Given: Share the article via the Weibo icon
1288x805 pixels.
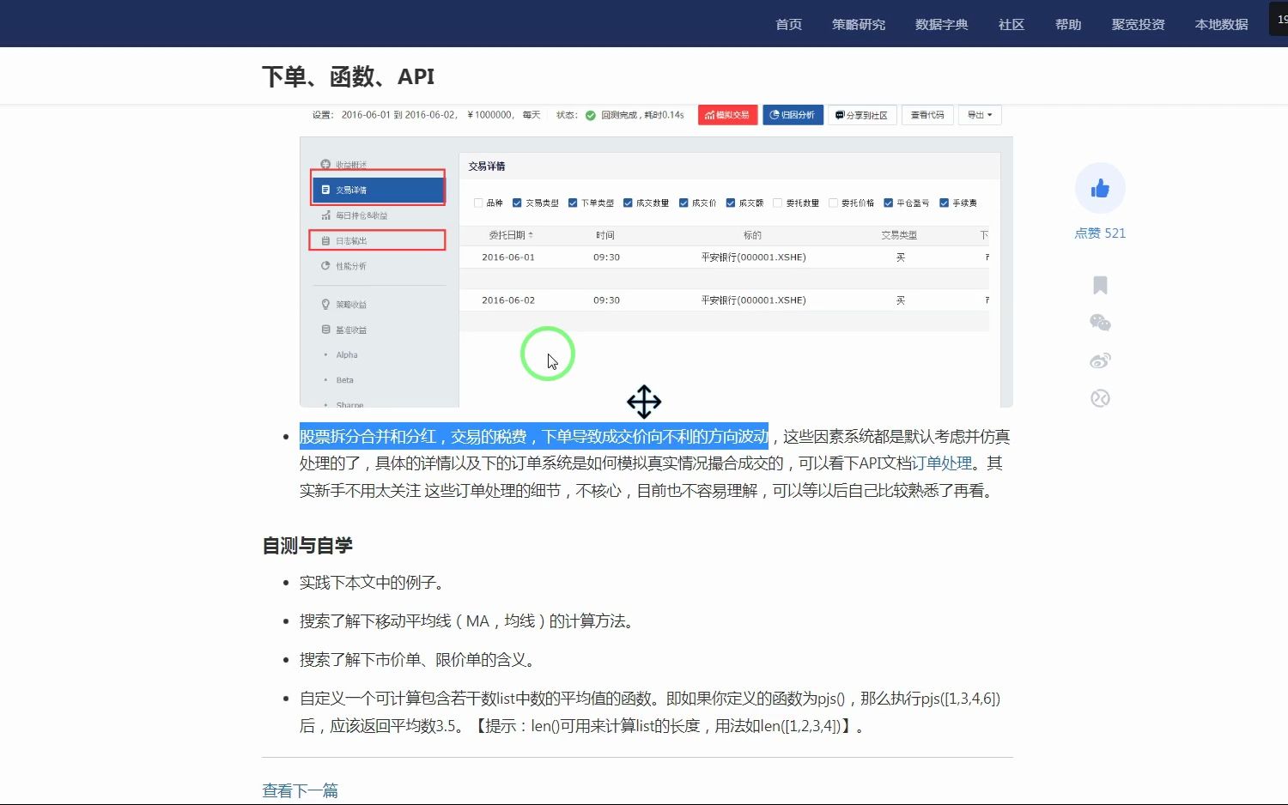Looking at the screenshot, I should pos(1100,360).
